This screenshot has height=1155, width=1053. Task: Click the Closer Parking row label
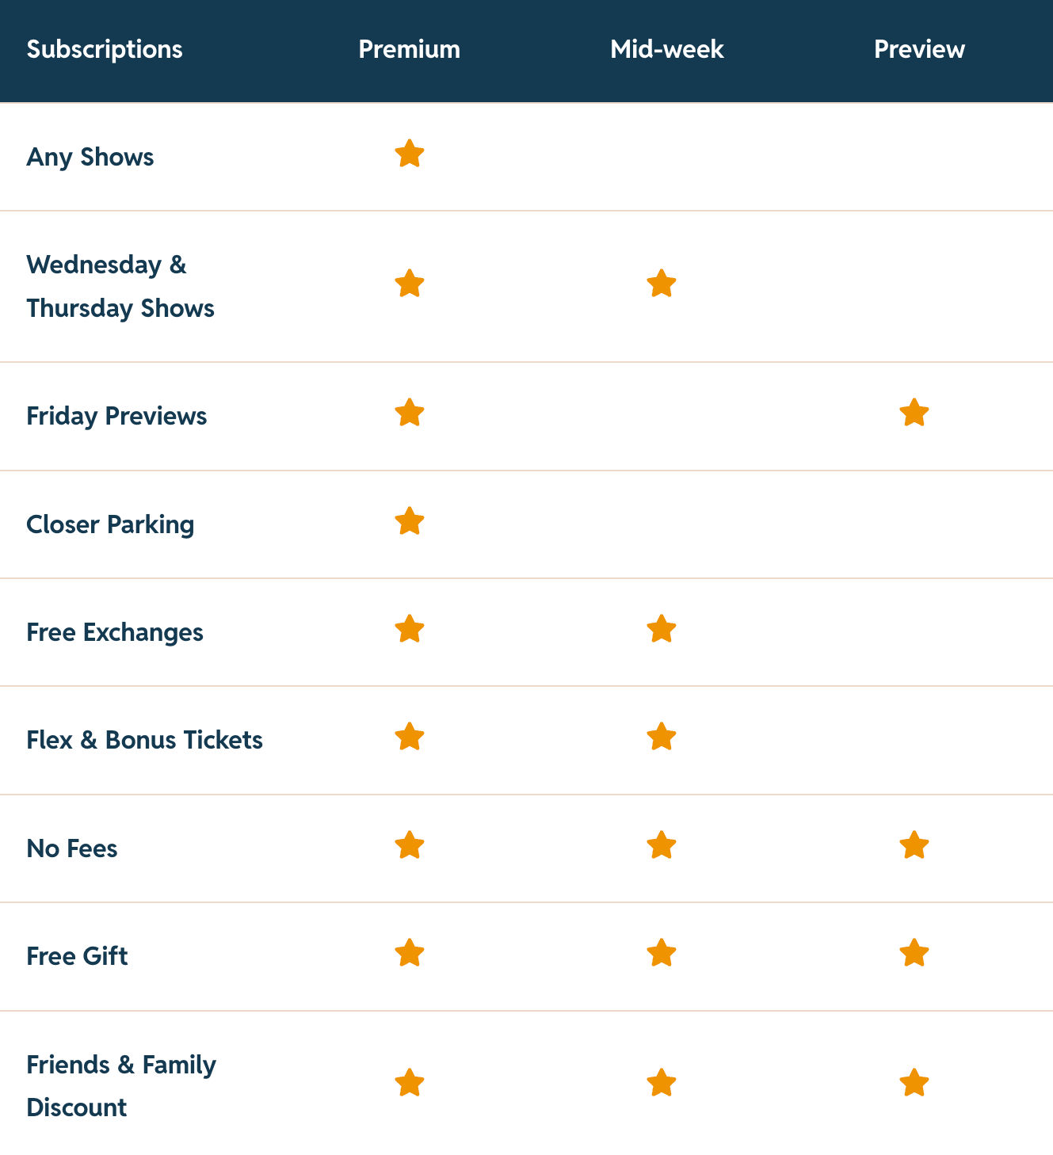coord(110,524)
